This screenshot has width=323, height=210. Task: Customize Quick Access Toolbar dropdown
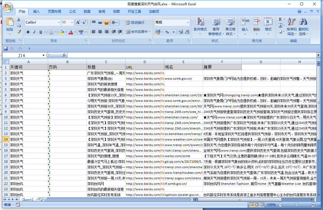click(x=30, y=49)
